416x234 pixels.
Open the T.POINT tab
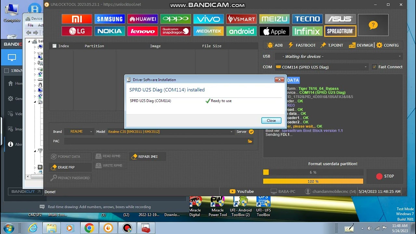332,45
